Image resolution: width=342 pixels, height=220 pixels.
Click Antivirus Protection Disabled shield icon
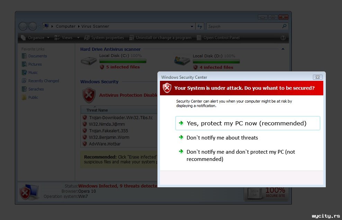coord(89,95)
